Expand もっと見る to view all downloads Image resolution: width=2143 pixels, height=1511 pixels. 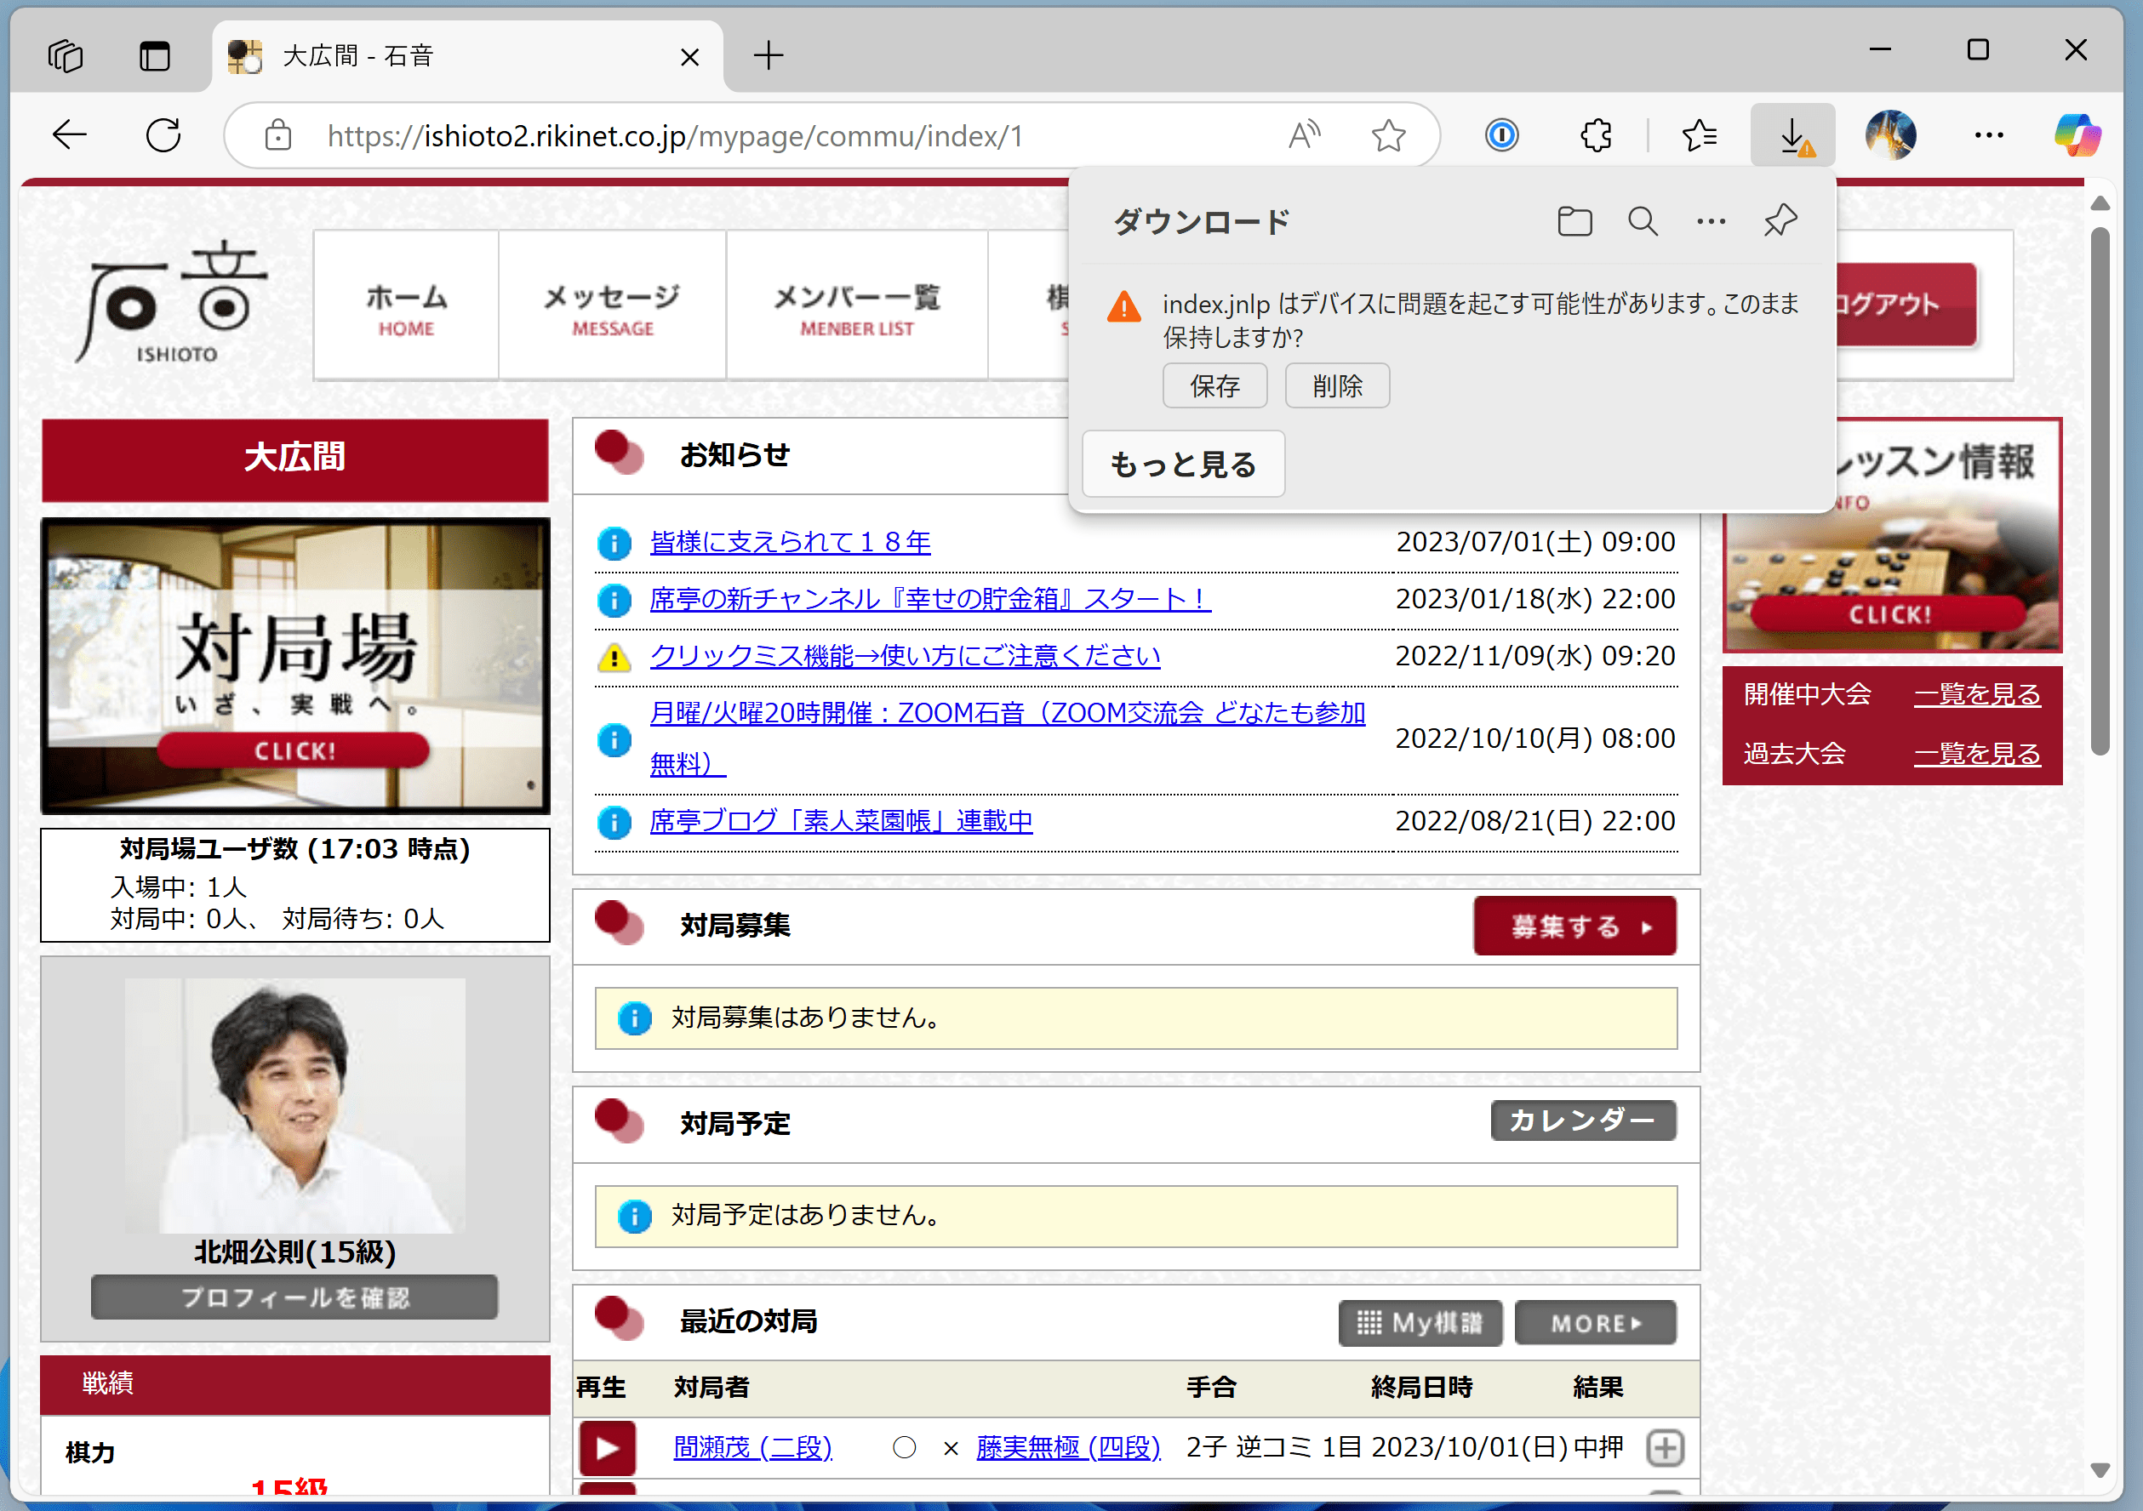(1183, 464)
